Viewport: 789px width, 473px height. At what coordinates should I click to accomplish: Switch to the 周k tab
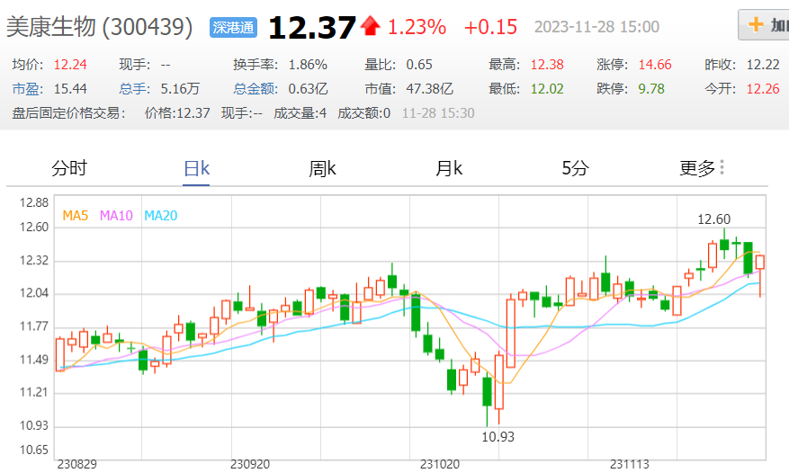tap(322, 168)
